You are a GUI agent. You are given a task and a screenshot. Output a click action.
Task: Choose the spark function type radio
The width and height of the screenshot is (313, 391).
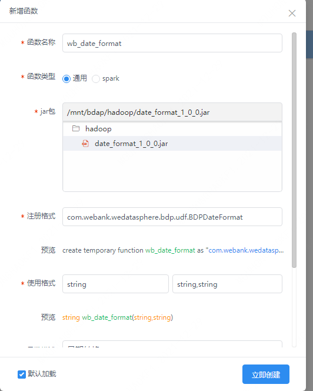96,79
